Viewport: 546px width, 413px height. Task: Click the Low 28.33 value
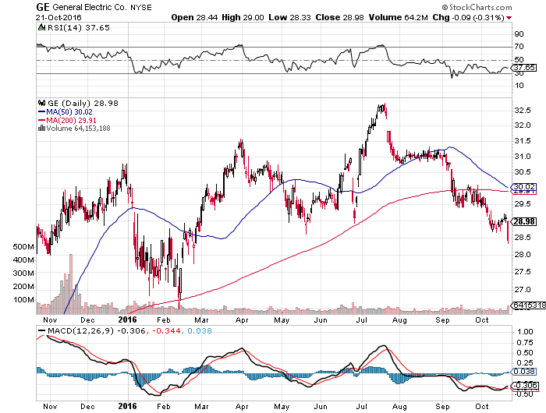tap(289, 17)
